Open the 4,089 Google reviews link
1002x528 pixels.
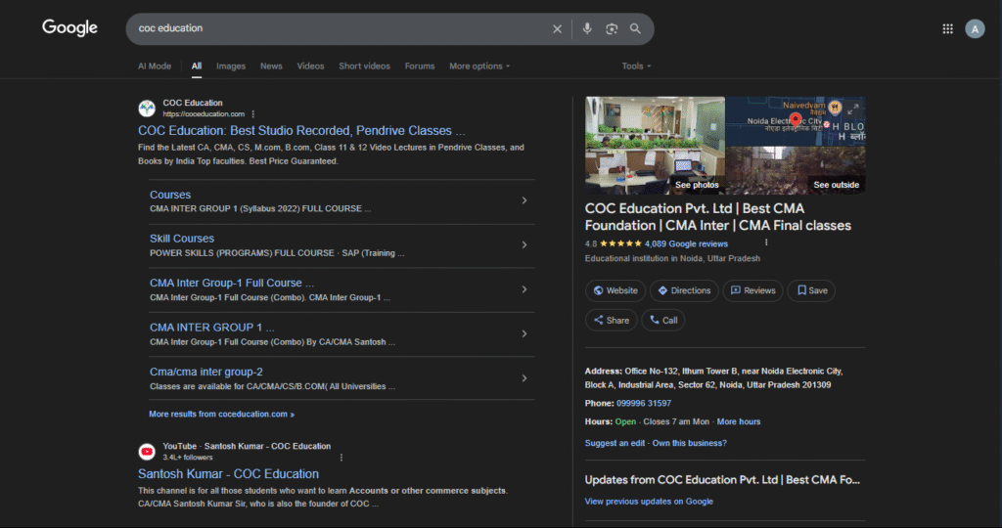tap(686, 243)
